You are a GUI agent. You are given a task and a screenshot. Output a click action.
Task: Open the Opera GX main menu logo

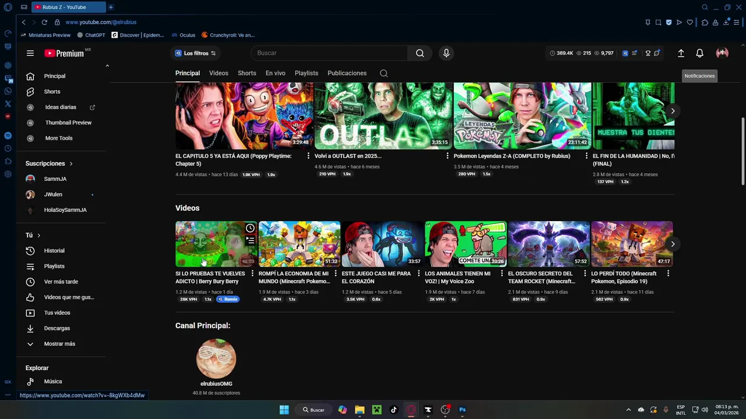pyautogui.click(x=8, y=7)
